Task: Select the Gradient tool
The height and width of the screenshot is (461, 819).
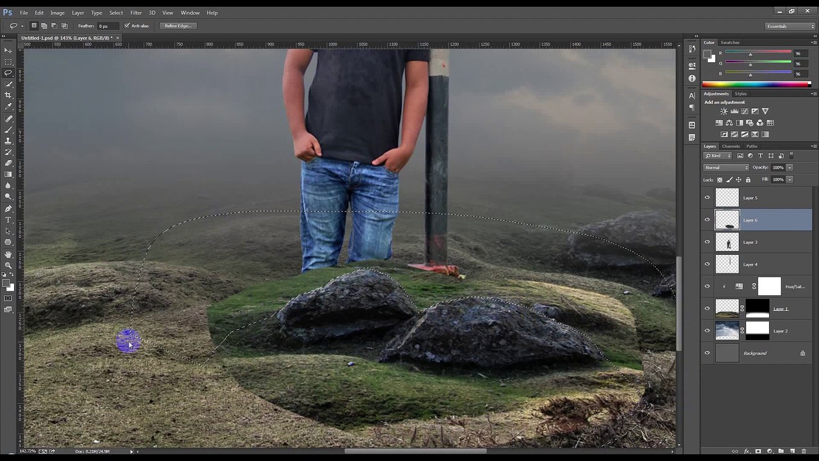Action: pos(8,175)
